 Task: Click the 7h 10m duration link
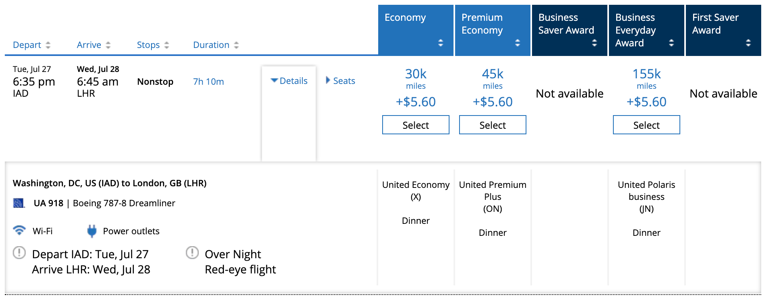pyautogui.click(x=208, y=81)
